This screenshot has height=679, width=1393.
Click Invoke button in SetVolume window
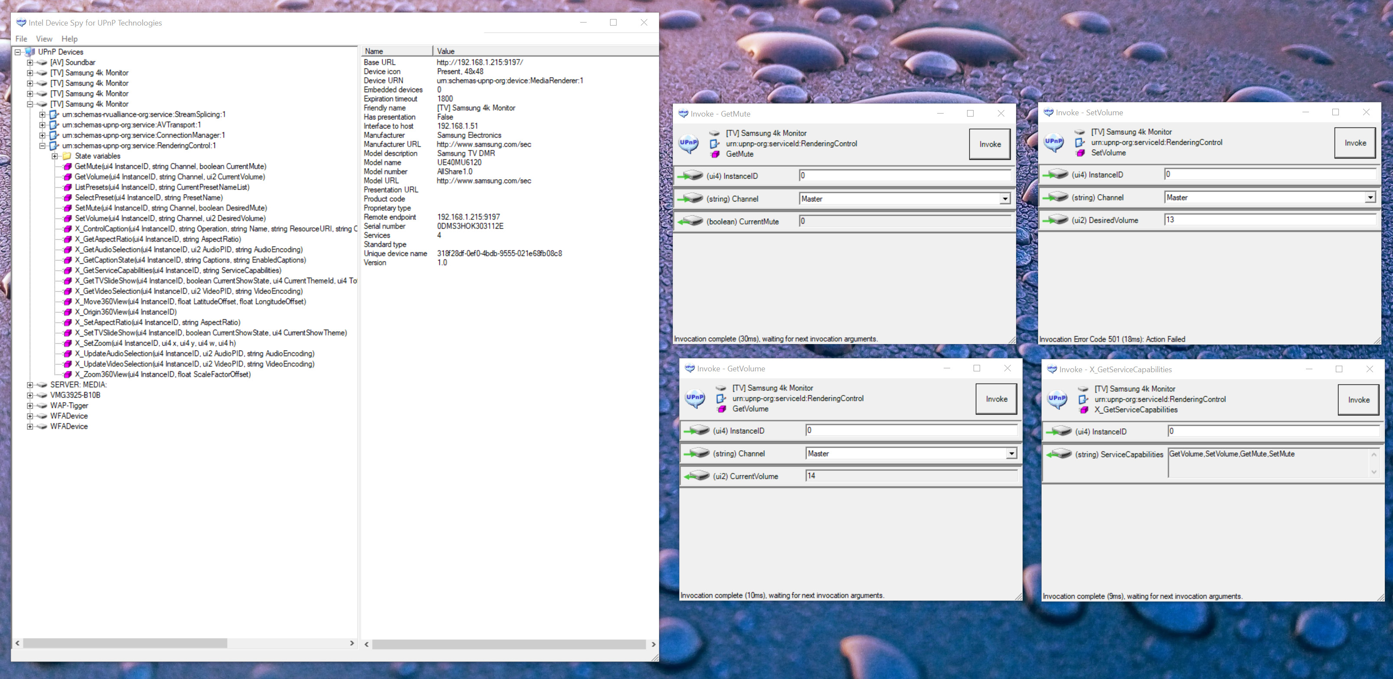point(1355,143)
